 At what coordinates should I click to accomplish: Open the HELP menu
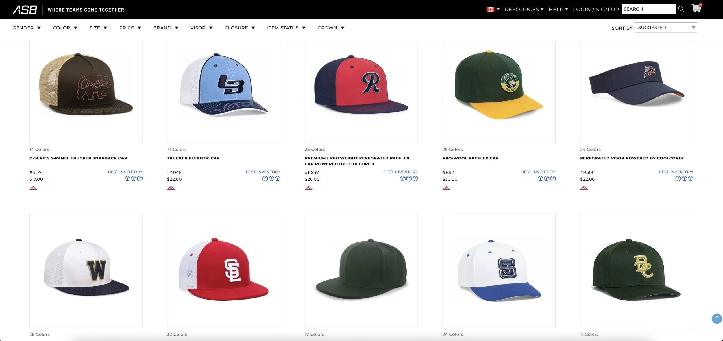pos(558,9)
